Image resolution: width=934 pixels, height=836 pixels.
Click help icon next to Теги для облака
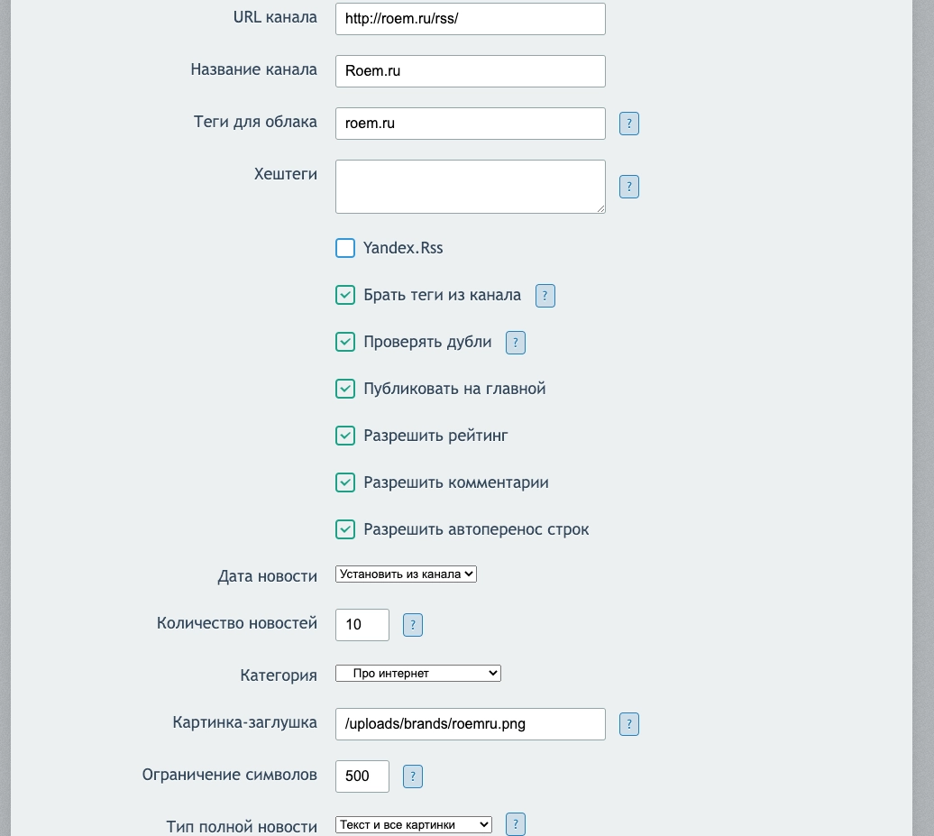(x=629, y=124)
